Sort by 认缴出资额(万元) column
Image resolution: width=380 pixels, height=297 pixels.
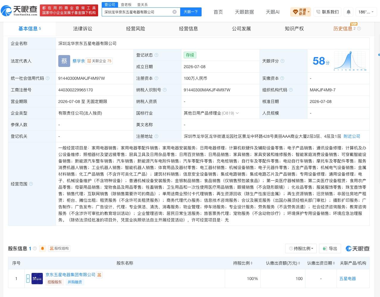(x=283, y=263)
